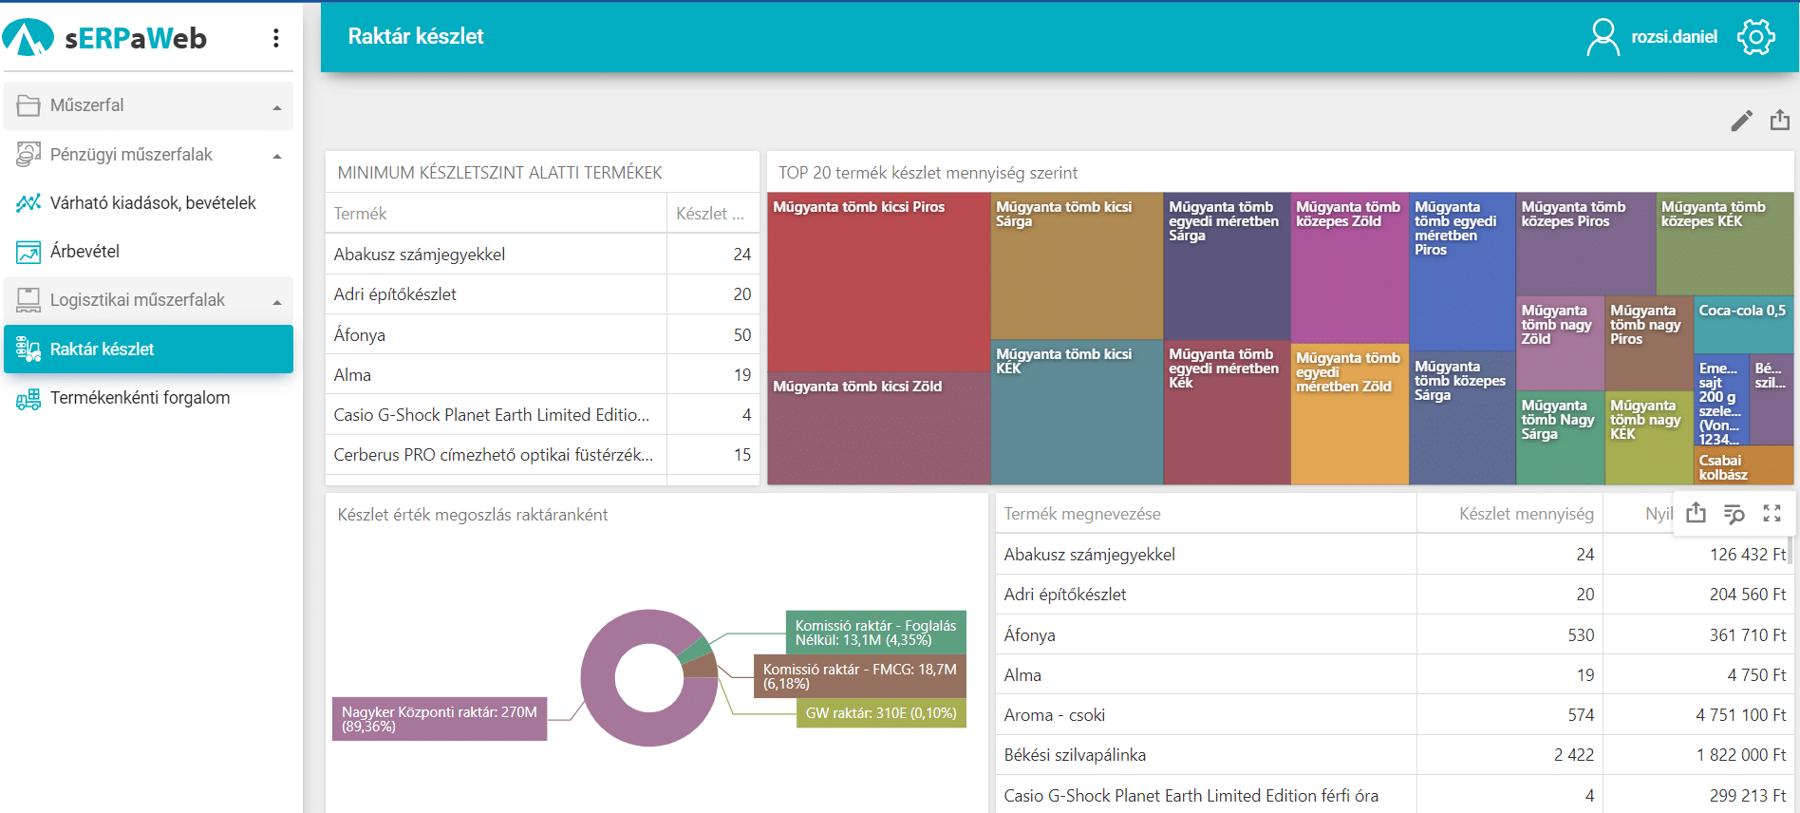The height and width of the screenshot is (813, 1800).
Task: Click the user profile avatar icon
Action: 1603,37
